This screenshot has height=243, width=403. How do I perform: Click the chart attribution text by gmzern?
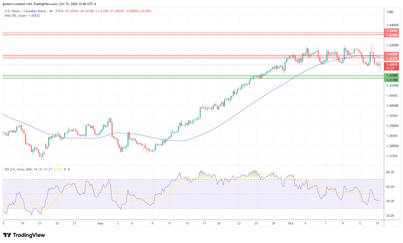[x=49, y=4]
